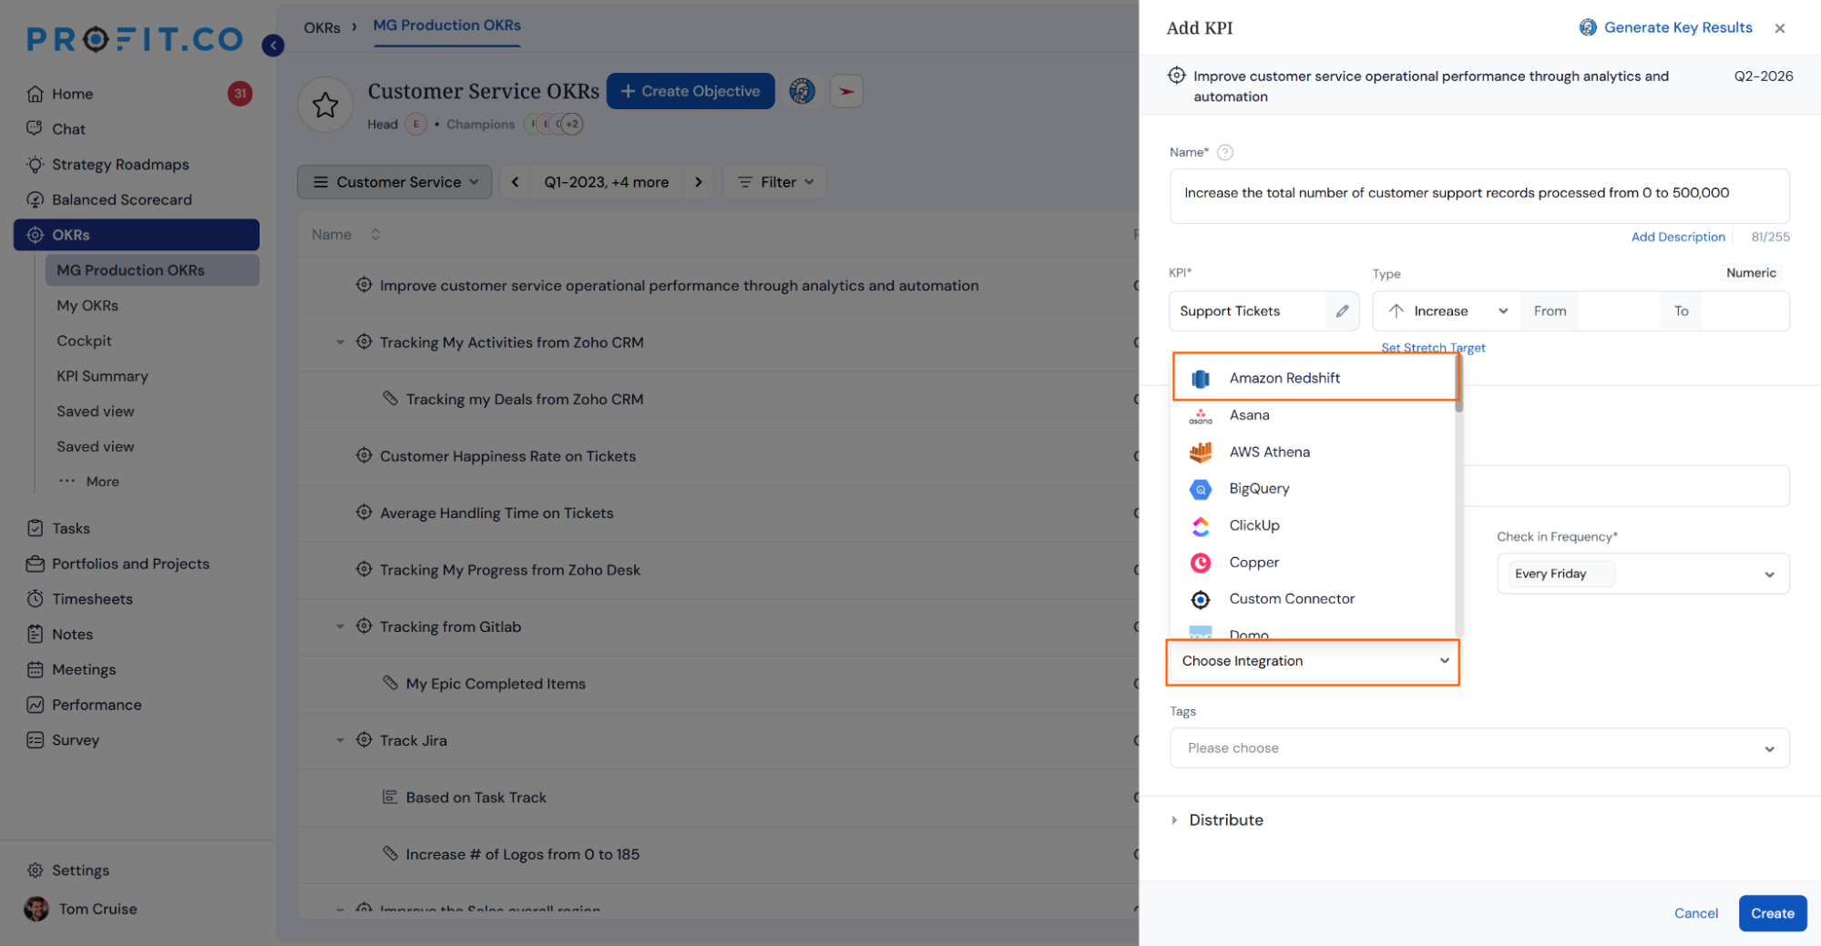The image size is (1821, 946).
Task: Open the Tags Please choose dropdown
Action: coord(1479,748)
